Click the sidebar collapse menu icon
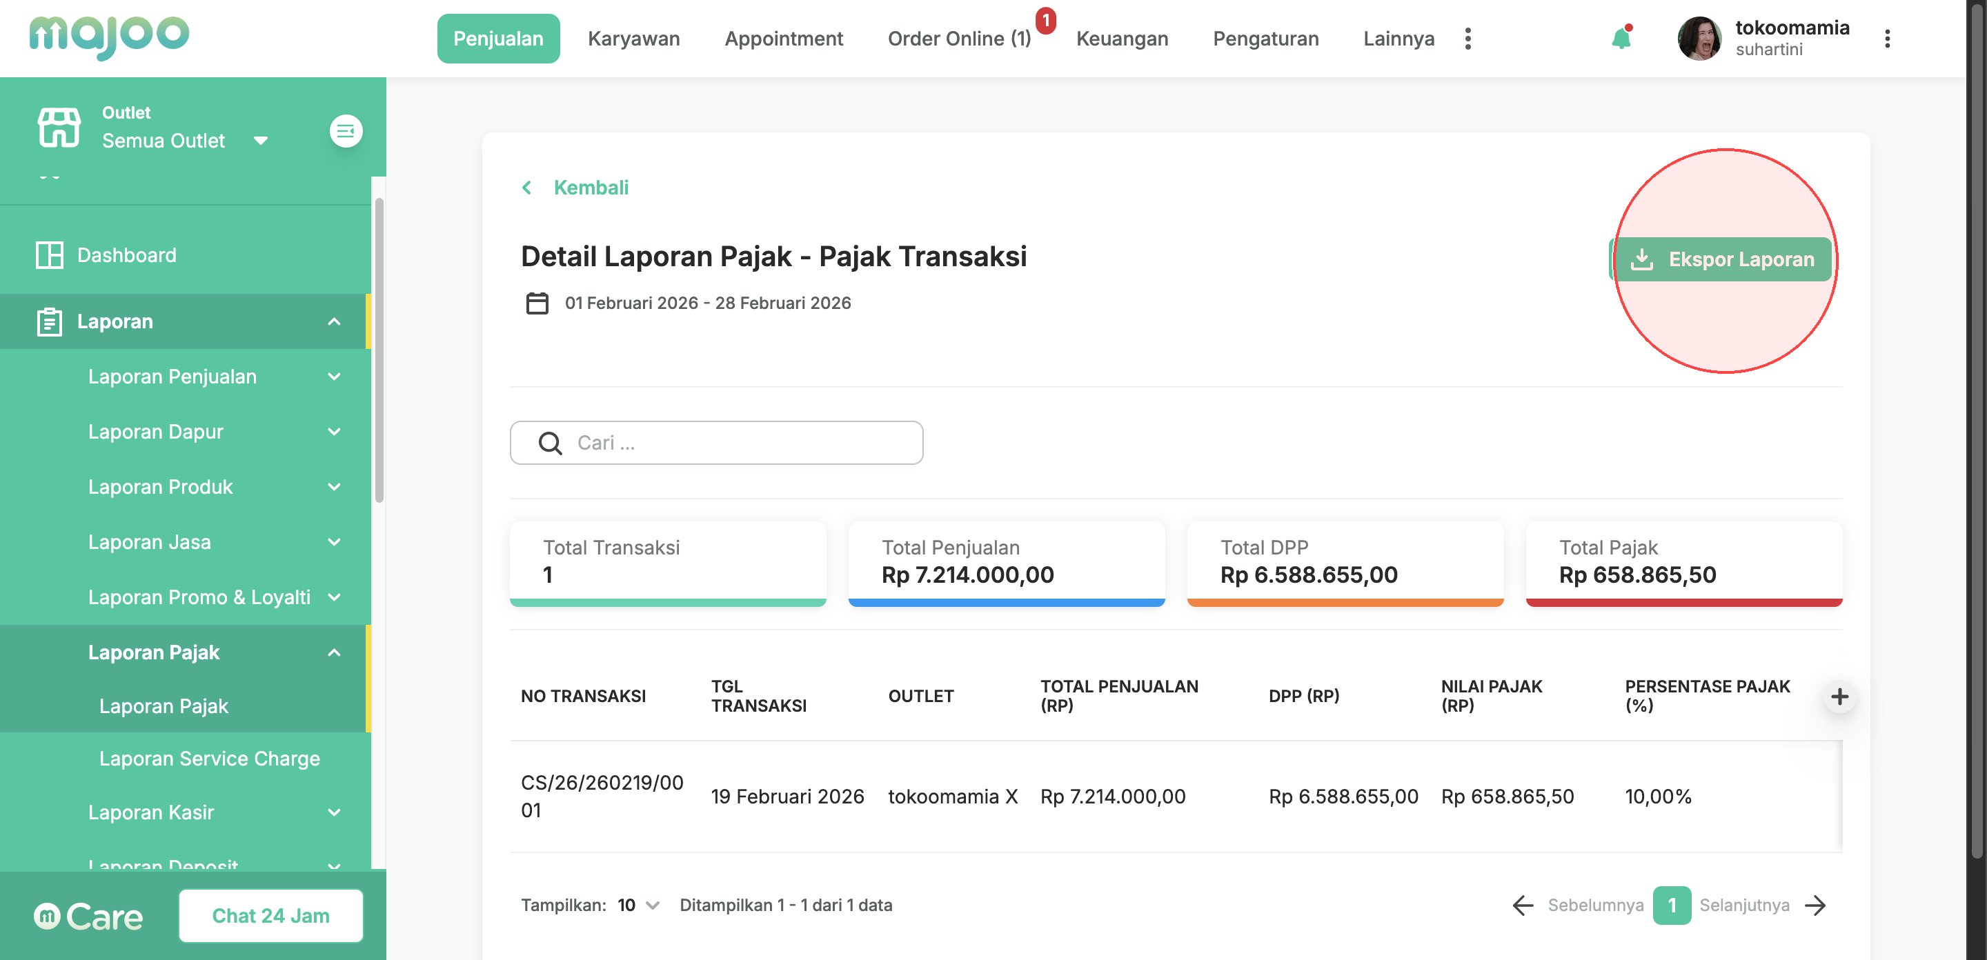This screenshot has width=1987, height=960. [346, 131]
